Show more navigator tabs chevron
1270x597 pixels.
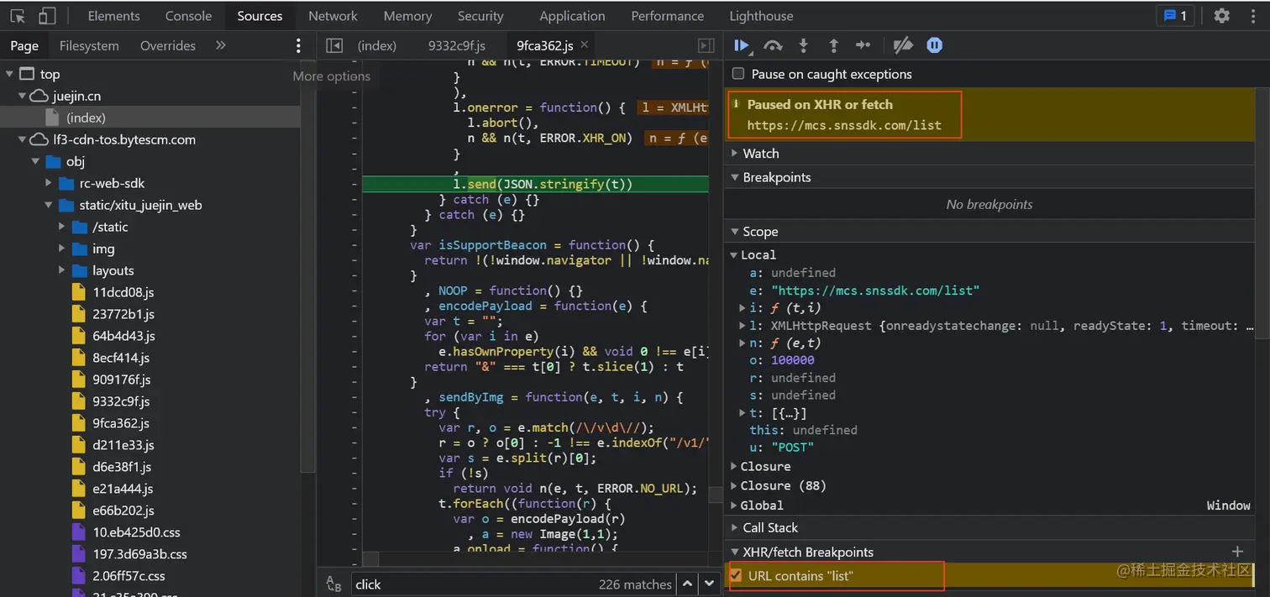point(221,45)
